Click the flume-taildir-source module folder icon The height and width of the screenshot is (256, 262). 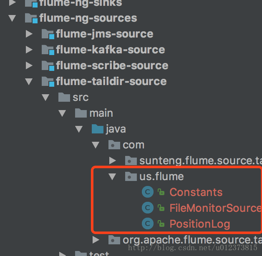(48, 81)
